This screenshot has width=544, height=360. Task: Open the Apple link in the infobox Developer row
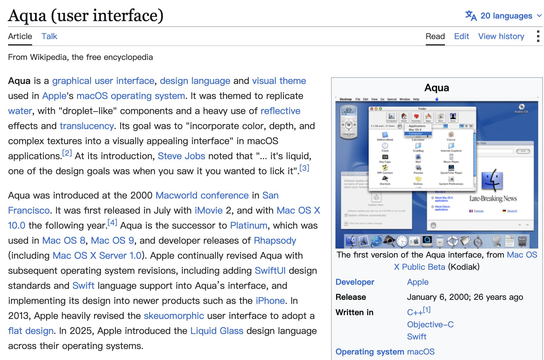click(418, 282)
